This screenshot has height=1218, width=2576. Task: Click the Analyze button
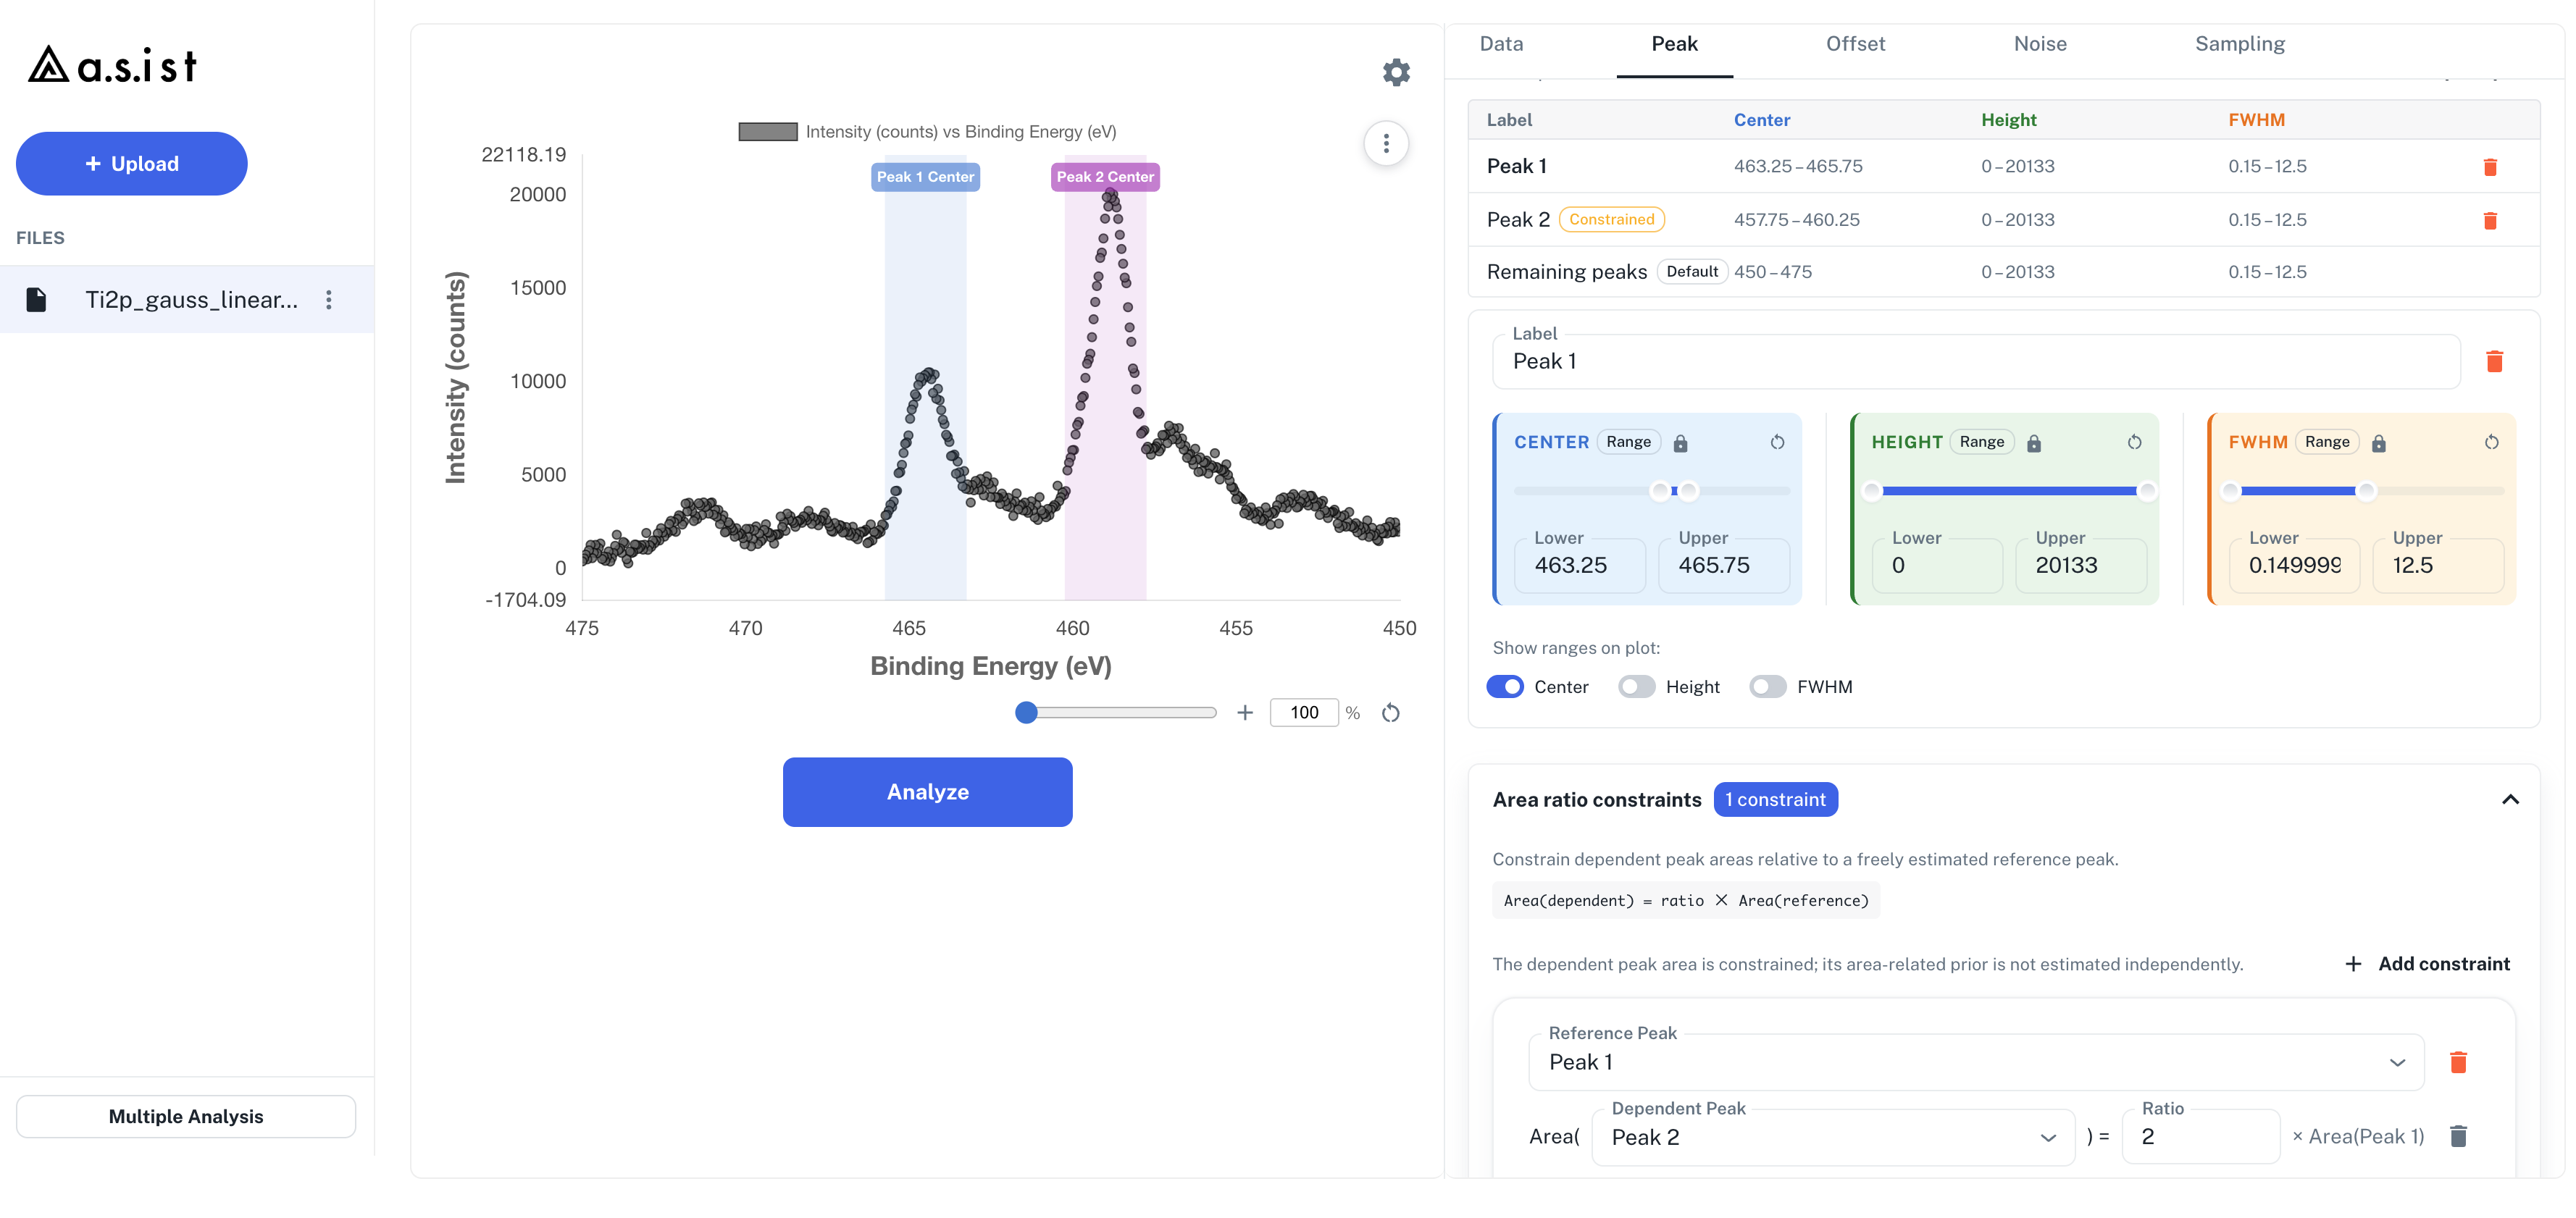927,792
